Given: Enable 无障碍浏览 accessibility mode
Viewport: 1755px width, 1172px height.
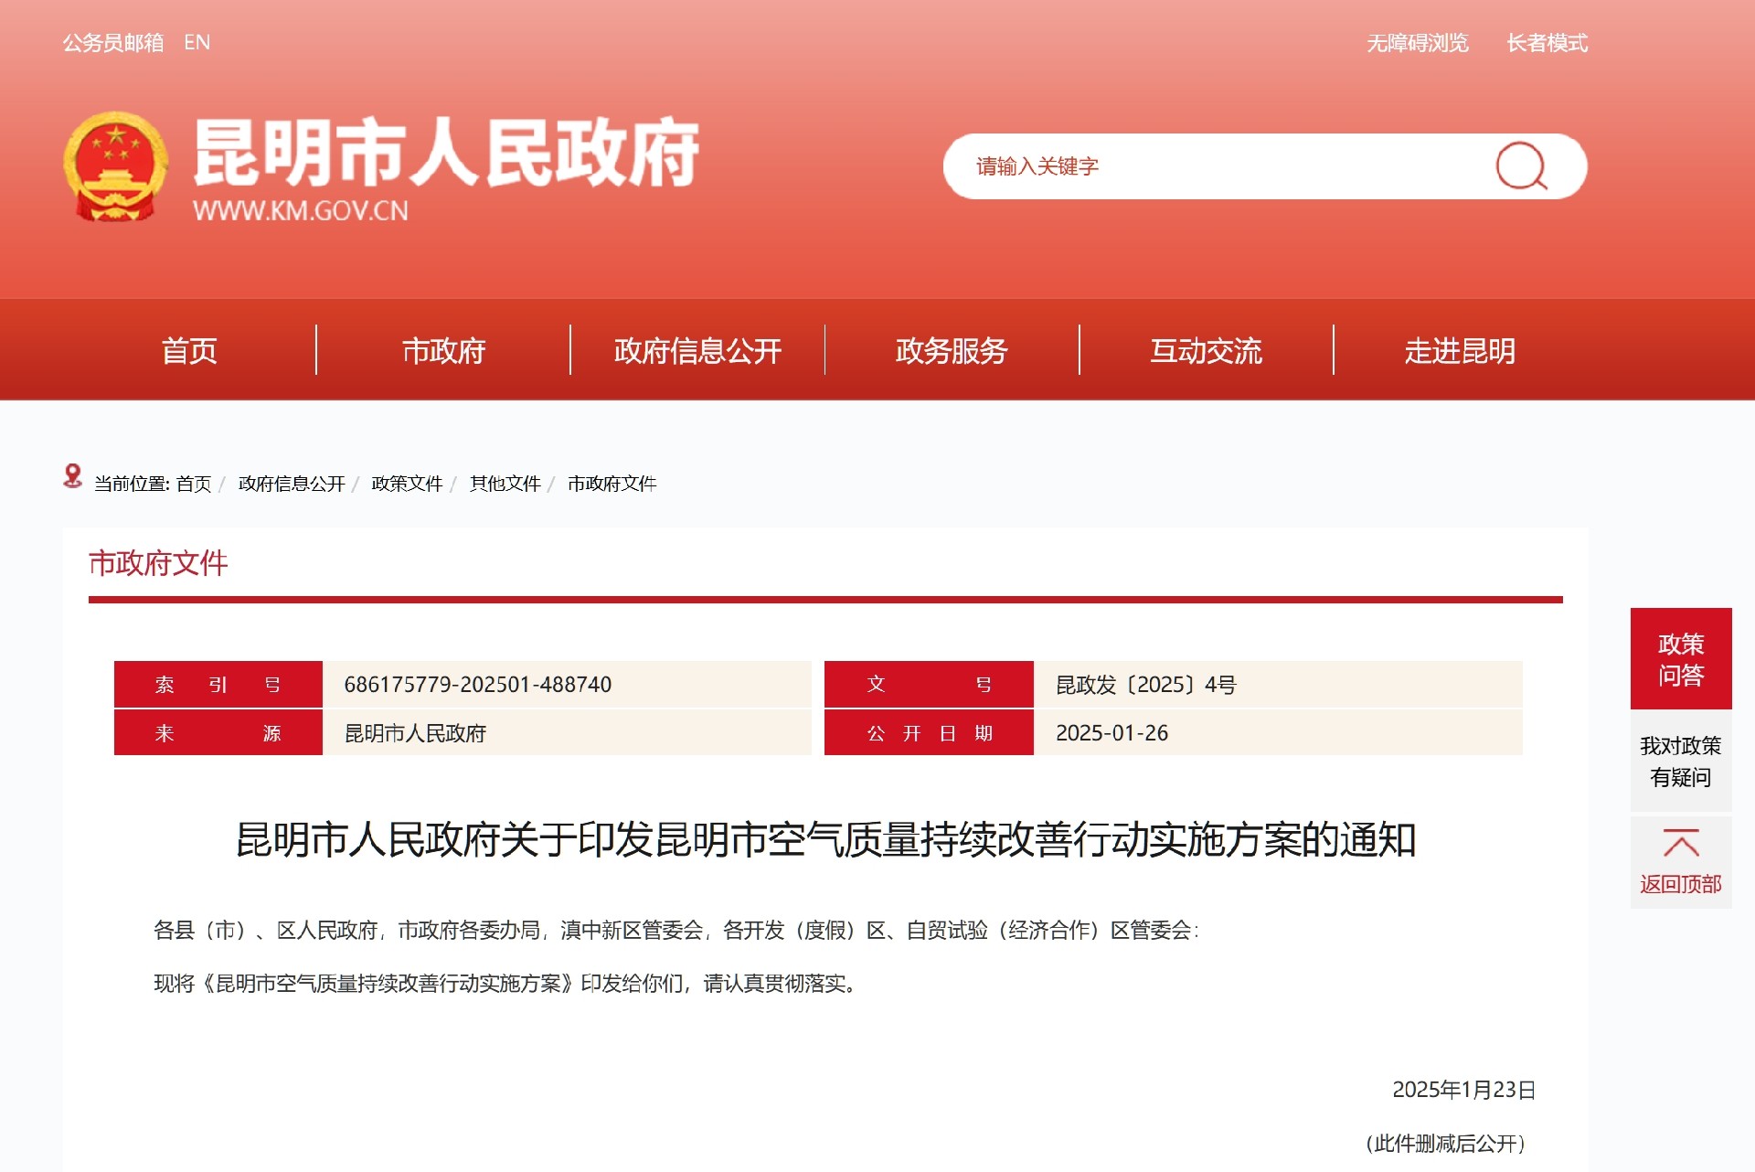Looking at the screenshot, I should click(1417, 43).
